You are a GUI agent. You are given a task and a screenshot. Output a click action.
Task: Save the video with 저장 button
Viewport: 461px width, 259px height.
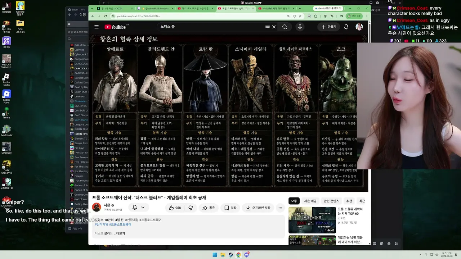coord(230,208)
